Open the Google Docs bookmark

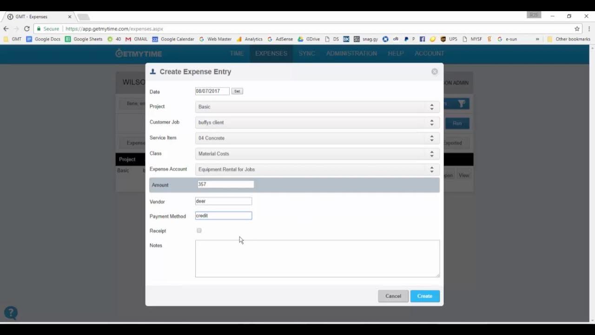coord(43,39)
